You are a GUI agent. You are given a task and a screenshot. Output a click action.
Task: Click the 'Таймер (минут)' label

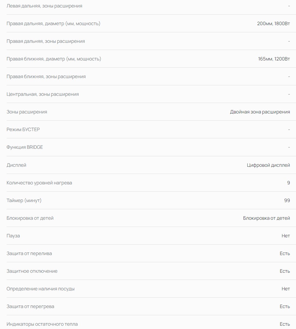tap(24, 200)
